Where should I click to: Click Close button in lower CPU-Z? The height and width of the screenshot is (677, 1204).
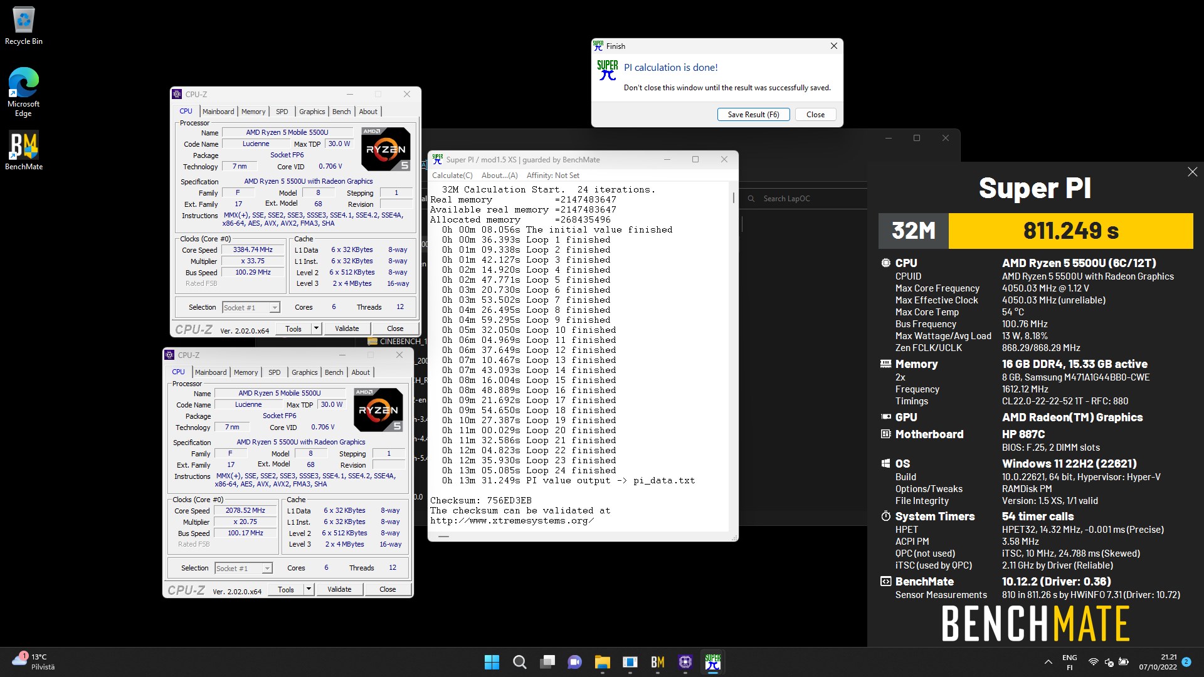point(388,589)
